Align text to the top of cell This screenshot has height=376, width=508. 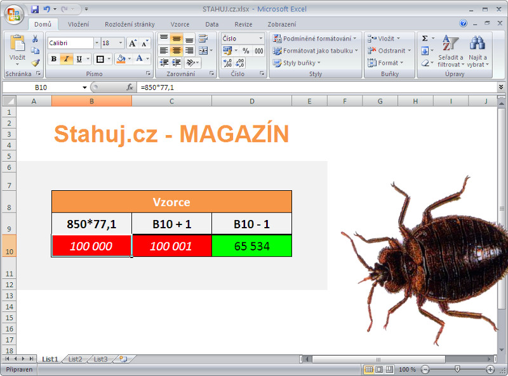tap(164, 39)
